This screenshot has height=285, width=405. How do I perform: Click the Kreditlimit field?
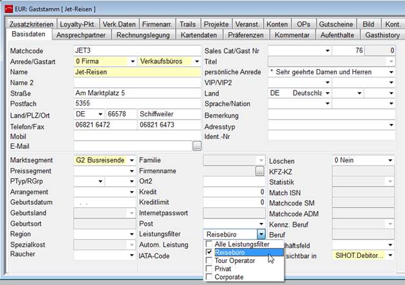[234, 202]
